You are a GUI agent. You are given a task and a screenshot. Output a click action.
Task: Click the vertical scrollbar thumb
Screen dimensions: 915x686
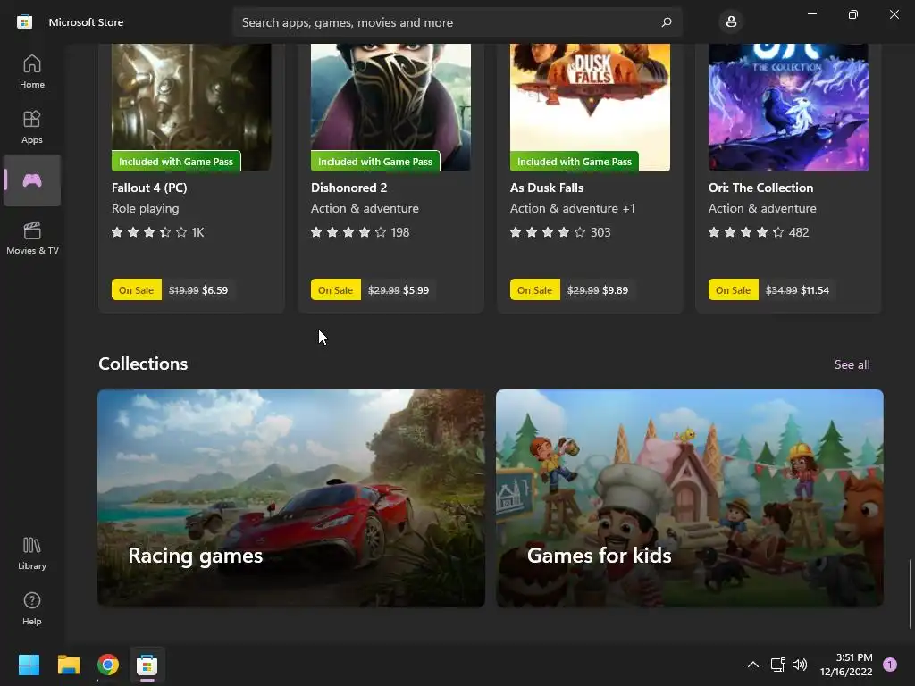tap(910, 594)
